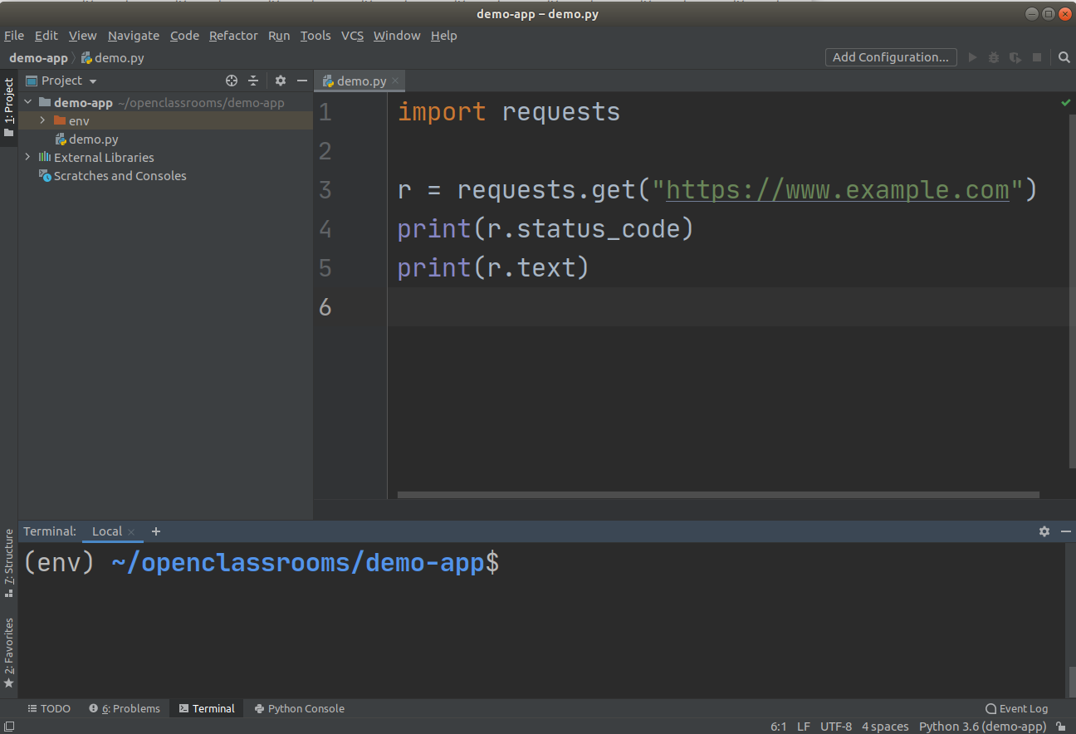This screenshot has width=1076, height=734.
Task: Expand External Libraries node
Action: click(28, 157)
